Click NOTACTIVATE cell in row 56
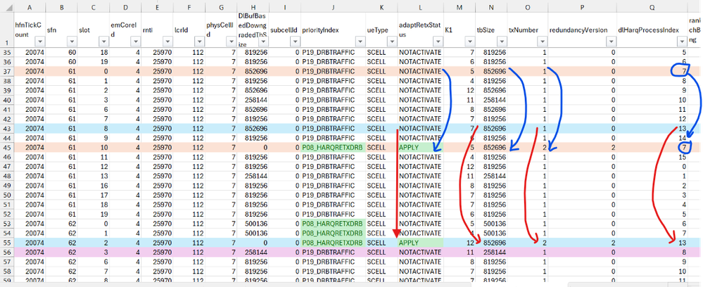This screenshot has width=703, height=287. click(x=421, y=252)
